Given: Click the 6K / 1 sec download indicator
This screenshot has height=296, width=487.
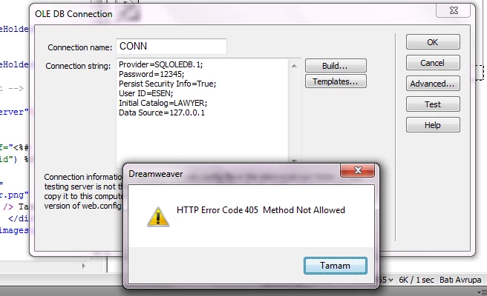Looking at the screenshot, I should tap(416, 280).
